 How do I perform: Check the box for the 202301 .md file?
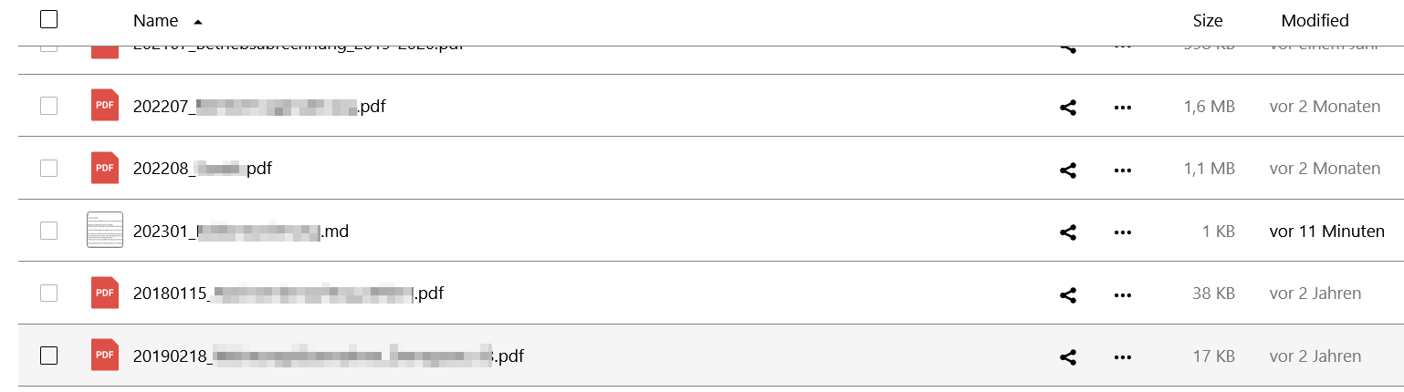[49, 231]
